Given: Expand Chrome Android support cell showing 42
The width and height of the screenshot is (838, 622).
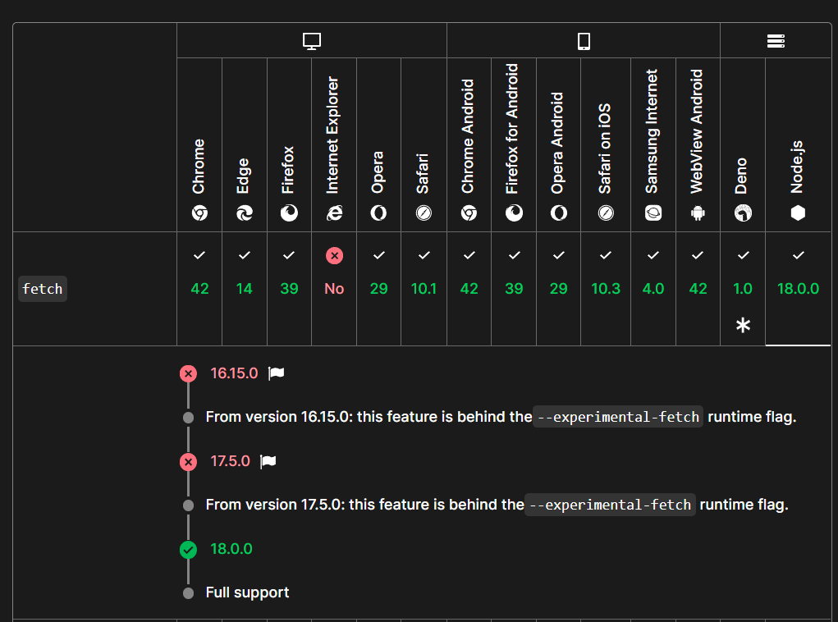Looking at the screenshot, I should click(469, 289).
